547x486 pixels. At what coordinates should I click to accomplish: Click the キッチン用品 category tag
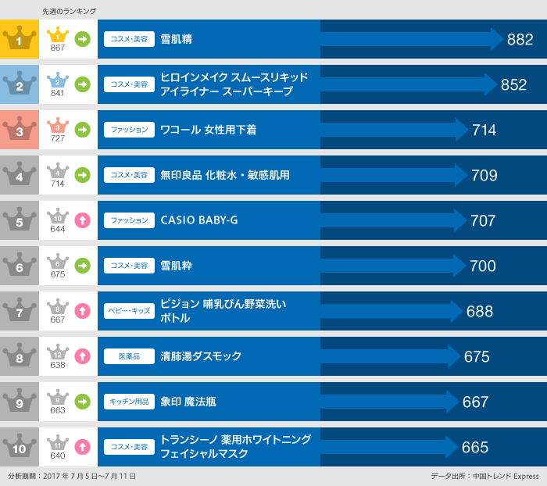pyautogui.click(x=129, y=402)
